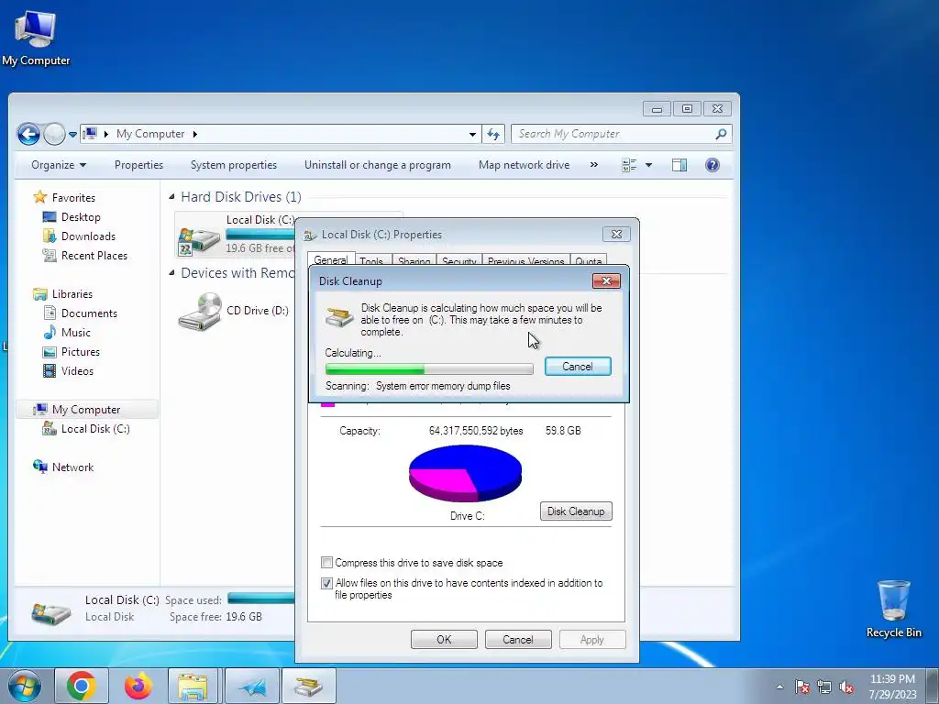Launch Firefox from taskbar
This screenshot has height=704, width=939.
pyautogui.click(x=138, y=686)
